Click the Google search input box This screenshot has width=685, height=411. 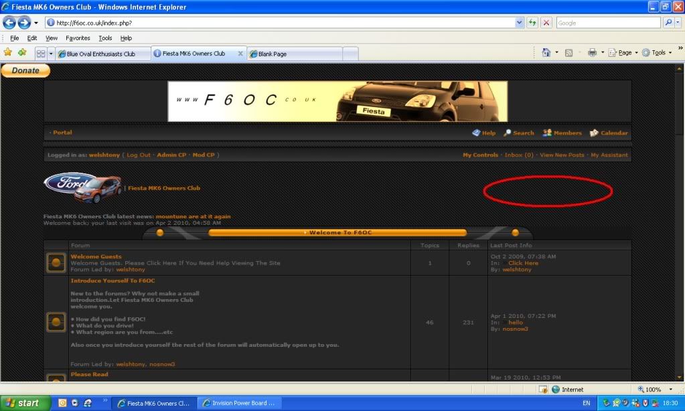tap(607, 23)
